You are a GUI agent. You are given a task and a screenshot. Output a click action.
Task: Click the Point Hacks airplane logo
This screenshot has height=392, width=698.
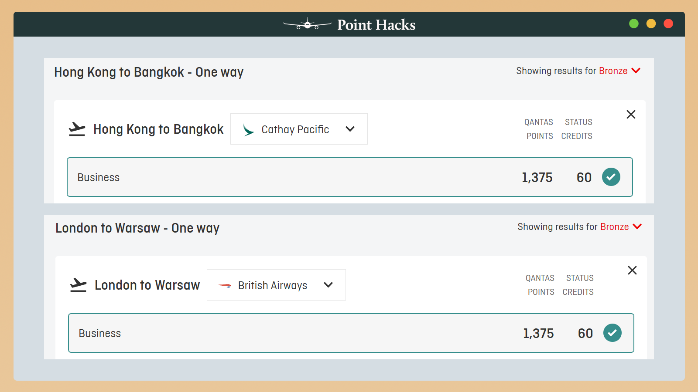point(307,24)
